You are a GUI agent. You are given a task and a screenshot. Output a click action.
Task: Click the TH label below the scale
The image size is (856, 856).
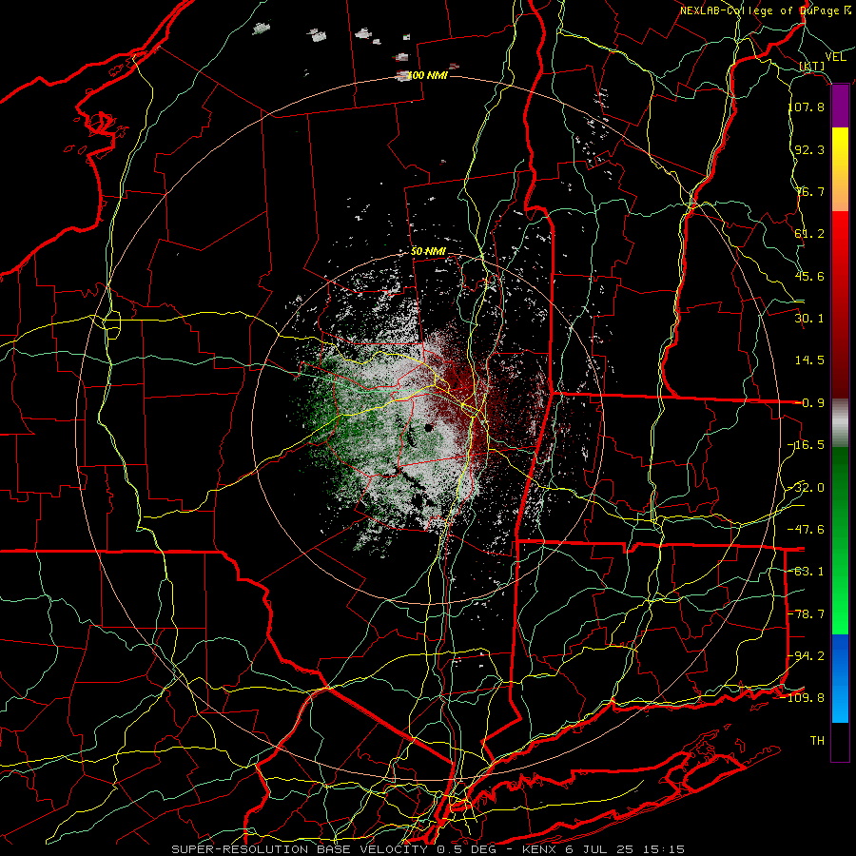pos(817,741)
